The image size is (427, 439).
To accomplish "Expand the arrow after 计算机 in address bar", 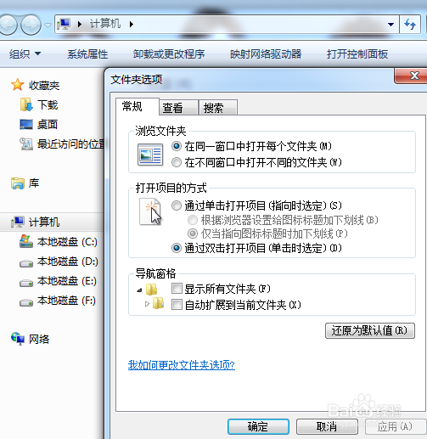I will point(132,25).
